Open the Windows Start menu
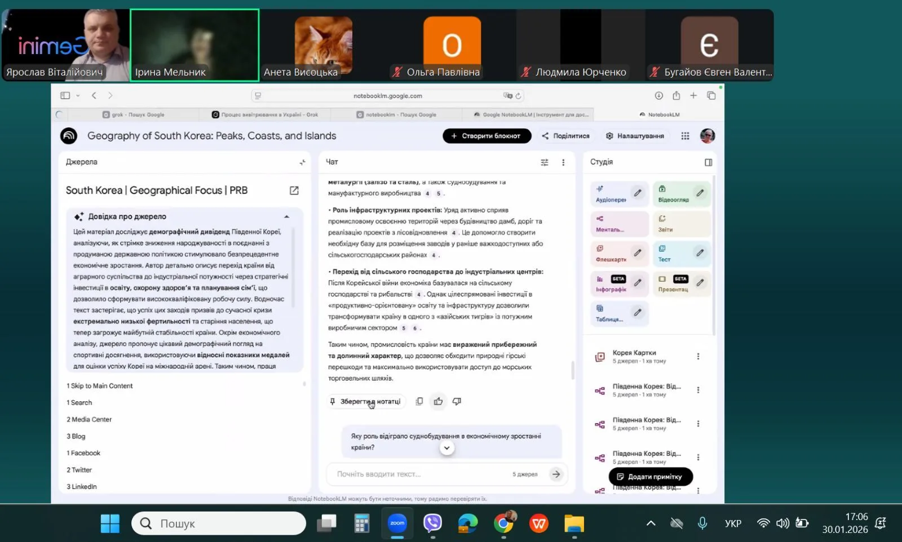Viewport: 902px width, 542px height. tap(110, 523)
